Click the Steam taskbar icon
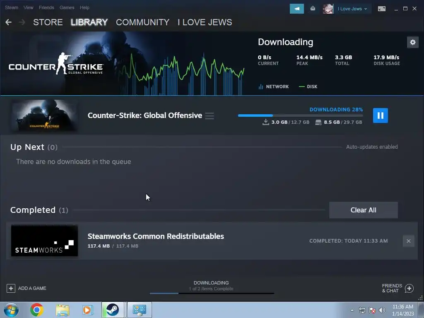The image size is (424, 318). click(x=113, y=310)
